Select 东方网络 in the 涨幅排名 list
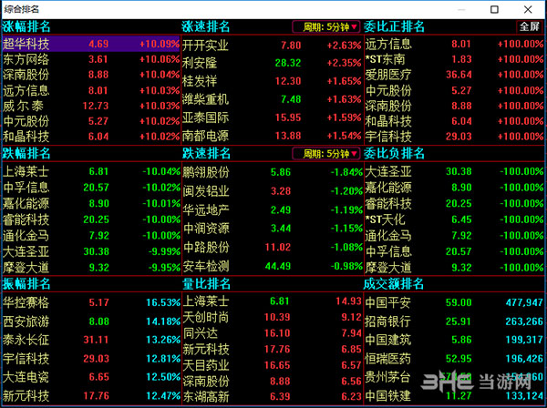 [x=27, y=59]
